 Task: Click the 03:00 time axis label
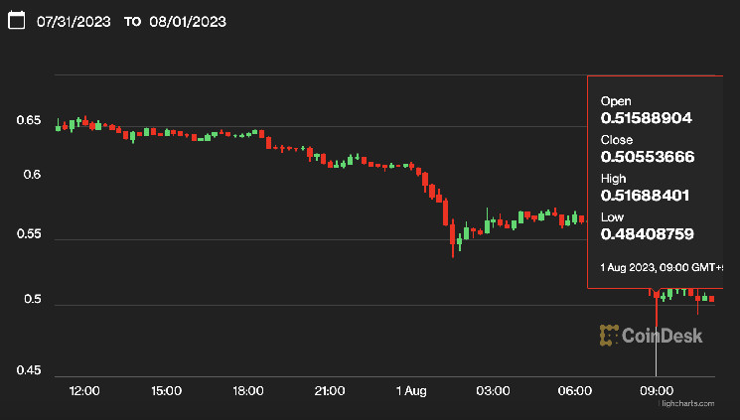[493, 391]
